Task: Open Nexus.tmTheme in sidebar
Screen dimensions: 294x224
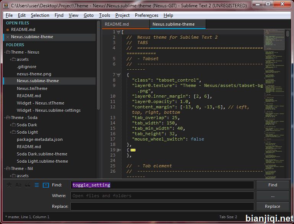Action: click(32, 88)
